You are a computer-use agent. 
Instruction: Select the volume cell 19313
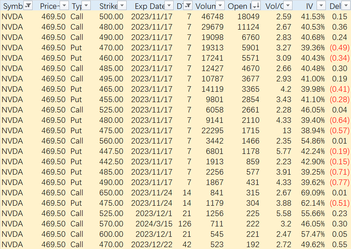point(212,48)
